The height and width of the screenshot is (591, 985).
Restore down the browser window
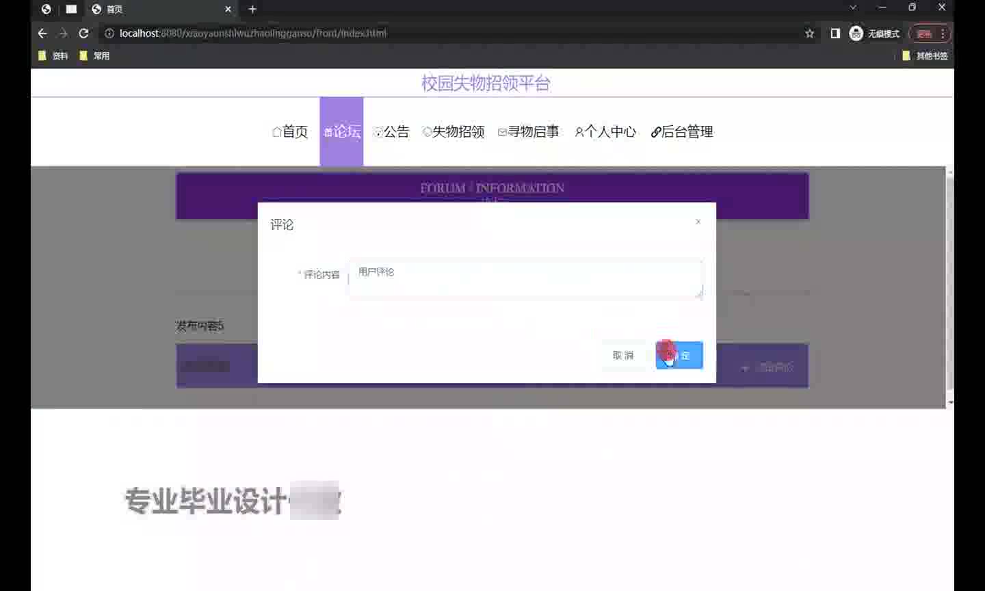click(x=912, y=8)
